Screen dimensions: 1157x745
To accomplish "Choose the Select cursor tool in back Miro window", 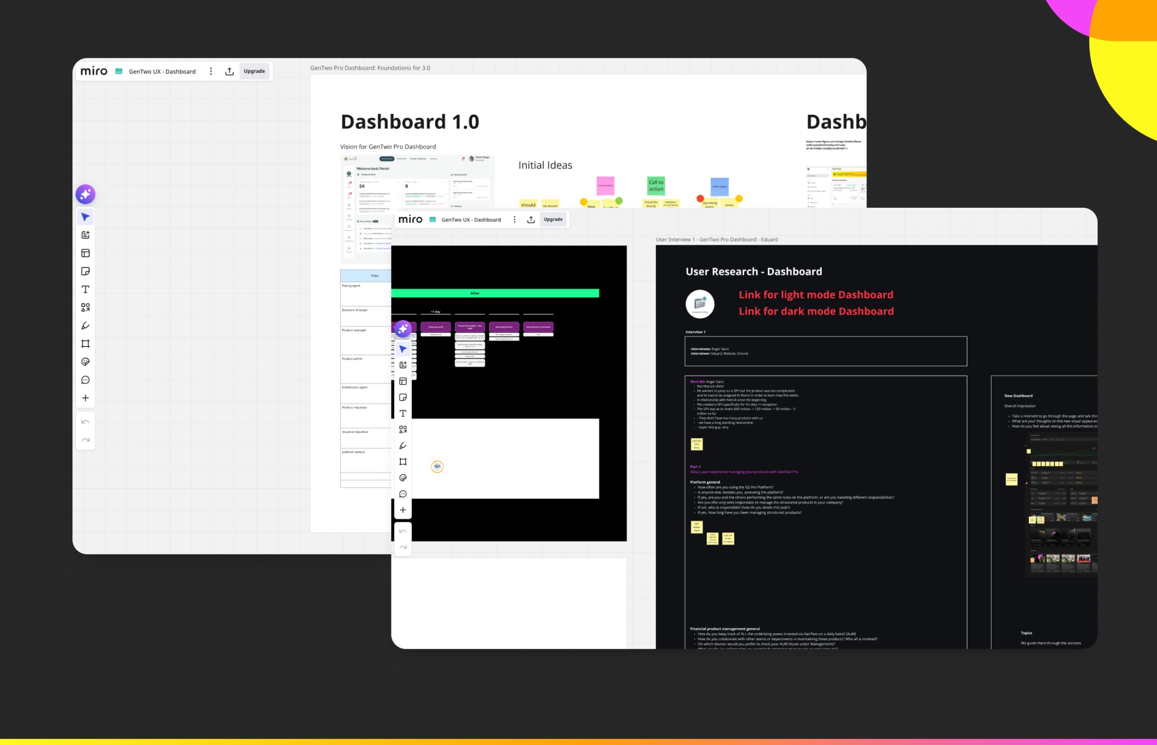I will coord(85,217).
